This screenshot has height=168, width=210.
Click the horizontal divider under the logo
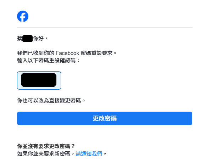[105, 27]
